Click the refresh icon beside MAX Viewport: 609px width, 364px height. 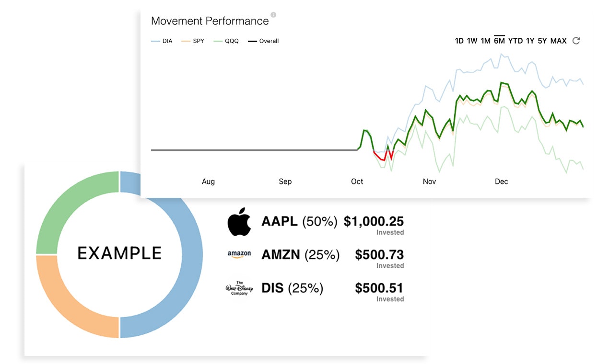(x=576, y=41)
